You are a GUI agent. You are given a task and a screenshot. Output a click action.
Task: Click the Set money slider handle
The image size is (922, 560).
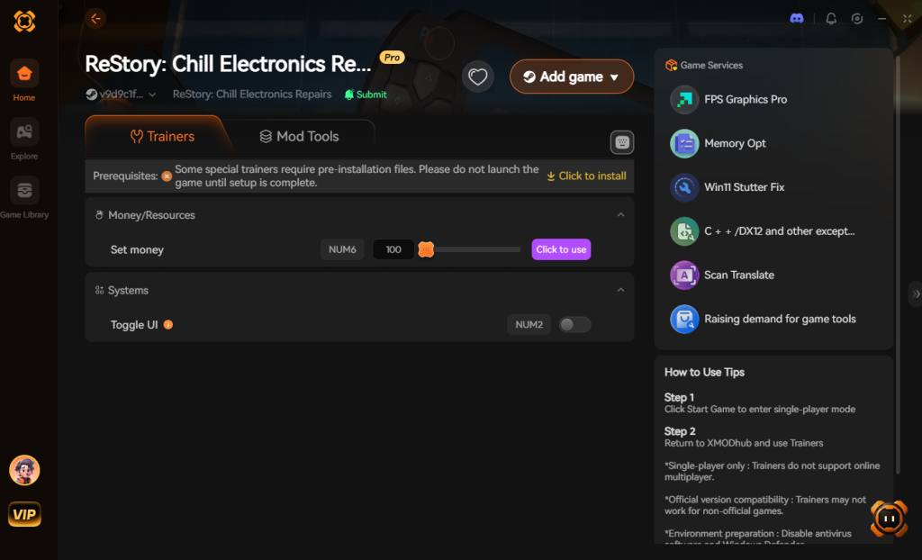pos(426,249)
